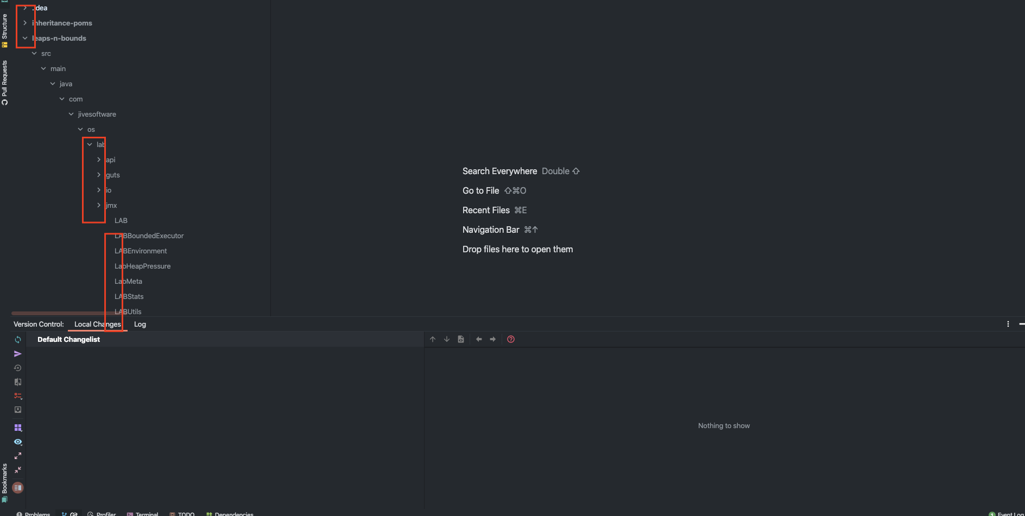The height and width of the screenshot is (516, 1025).
Task: Select the revert changes icon
Action: 17,367
